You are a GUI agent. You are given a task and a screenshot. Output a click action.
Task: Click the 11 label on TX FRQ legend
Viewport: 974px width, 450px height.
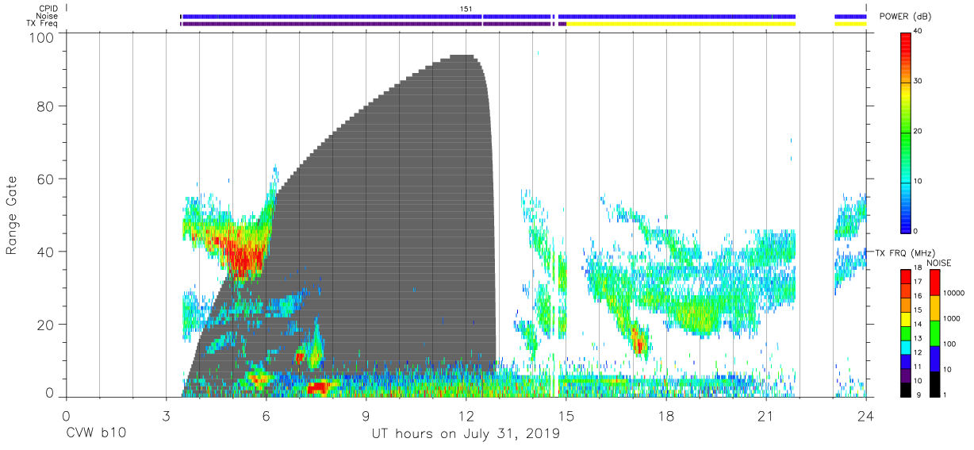tap(917, 367)
